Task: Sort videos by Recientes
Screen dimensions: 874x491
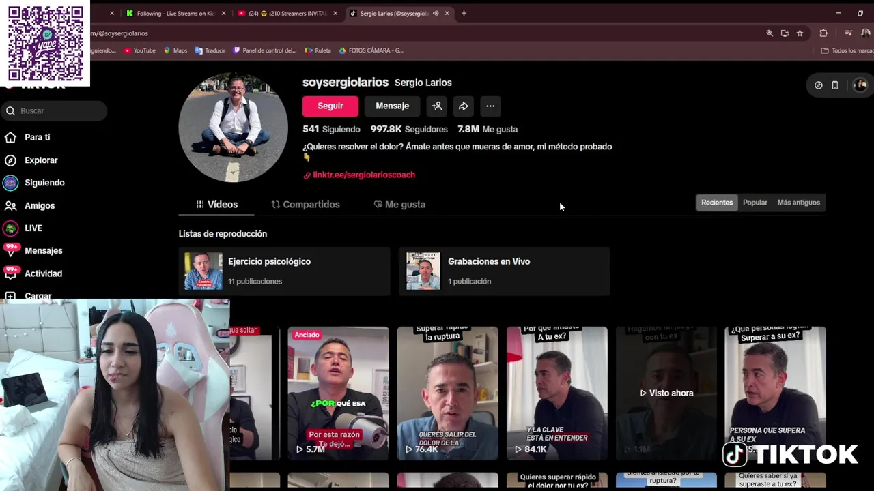Action: coord(717,203)
